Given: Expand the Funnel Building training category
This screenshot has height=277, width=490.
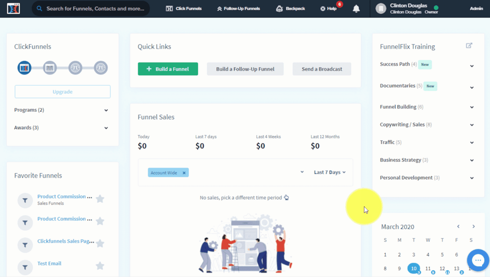Looking at the screenshot, I should pyautogui.click(x=471, y=107).
